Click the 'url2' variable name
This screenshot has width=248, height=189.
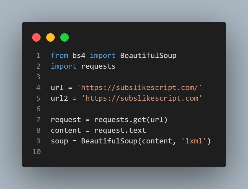[59, 98]
